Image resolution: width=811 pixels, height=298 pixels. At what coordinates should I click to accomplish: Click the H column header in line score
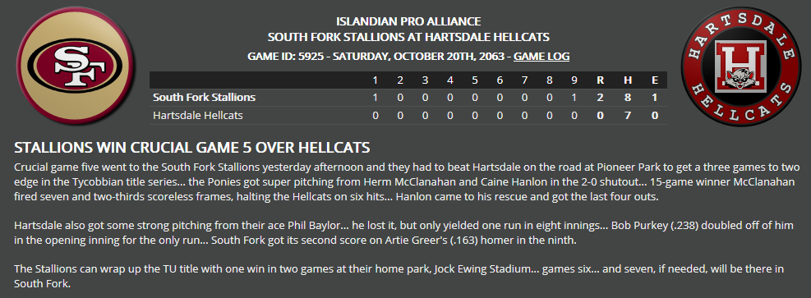628,80
